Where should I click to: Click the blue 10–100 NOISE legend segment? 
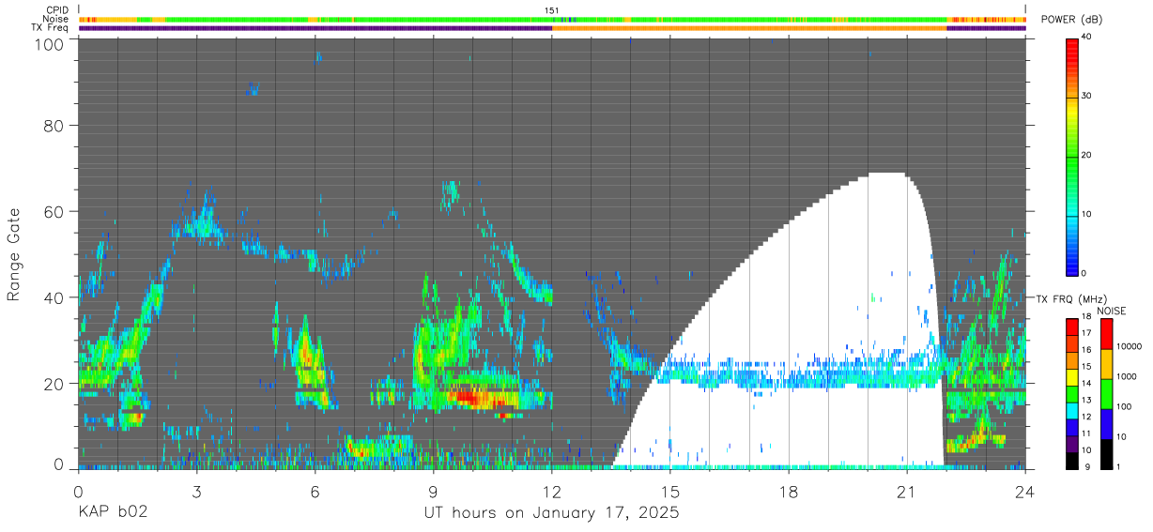tap(1106, 424)
